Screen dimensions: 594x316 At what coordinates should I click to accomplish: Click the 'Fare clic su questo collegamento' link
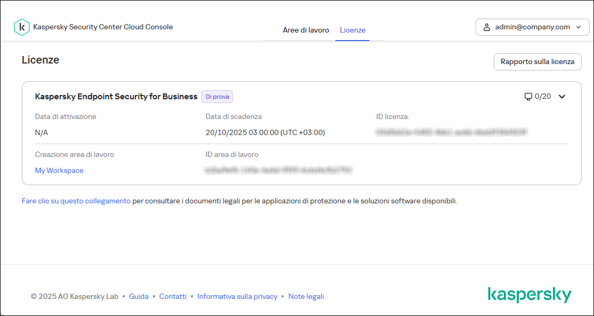coord(75,201)
